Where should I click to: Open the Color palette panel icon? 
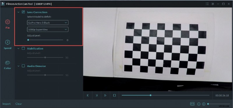pyautogui.click(x=8, y=63)
